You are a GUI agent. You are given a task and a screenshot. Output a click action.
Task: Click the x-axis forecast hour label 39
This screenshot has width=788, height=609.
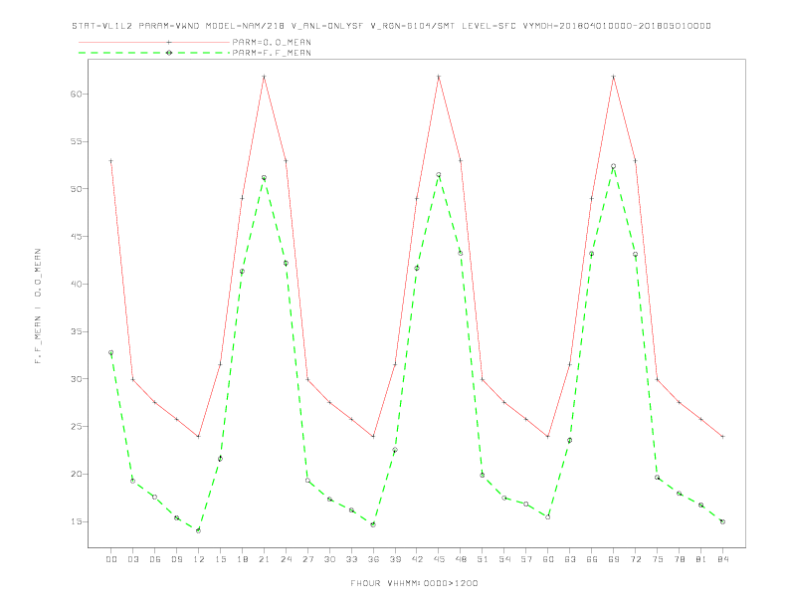(395, 559)
